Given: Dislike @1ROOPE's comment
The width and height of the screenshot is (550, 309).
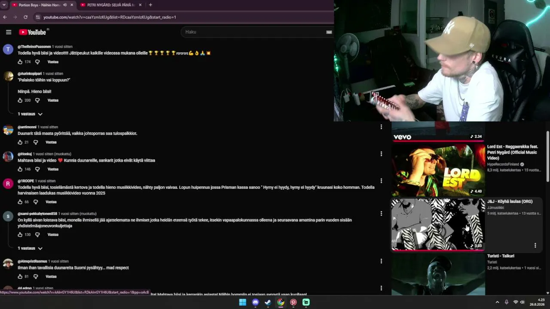Looking at the screenshot, I should coord(36,202).
